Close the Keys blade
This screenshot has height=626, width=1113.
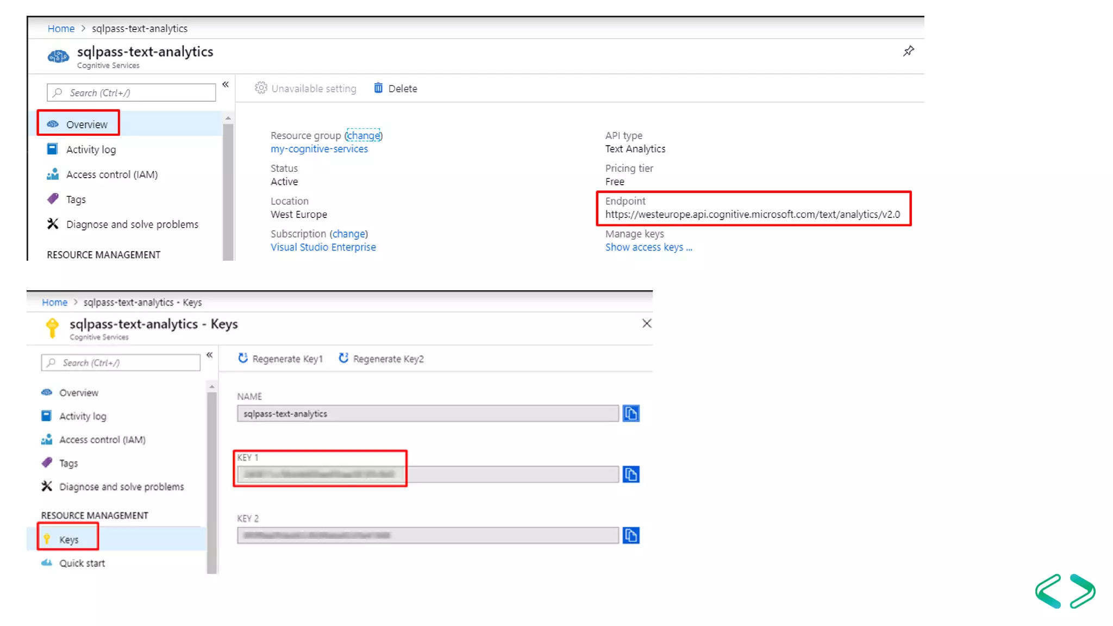point(646,324)
